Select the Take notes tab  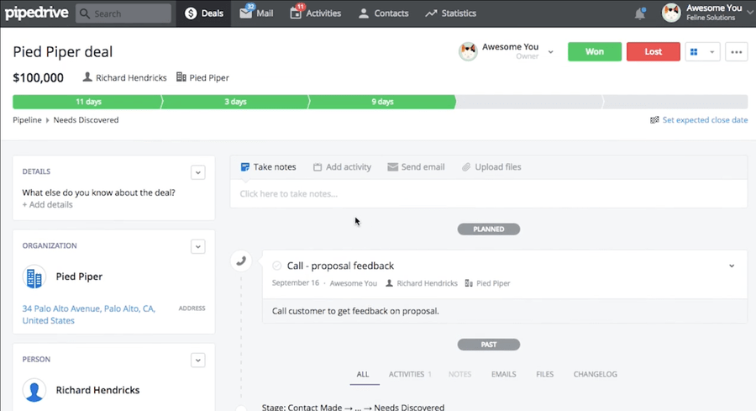pos(269,167)
